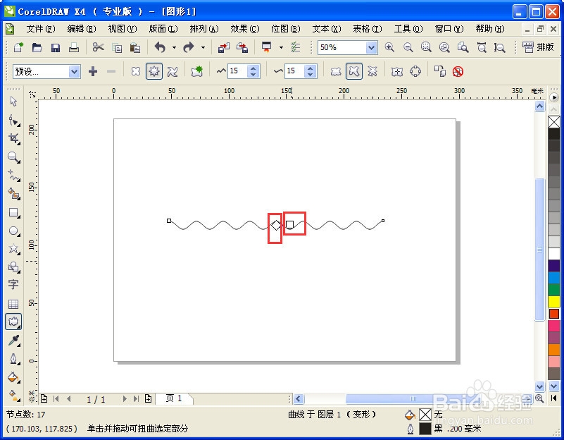Increase the zipper amplitude value

click(x=252, y=67)
